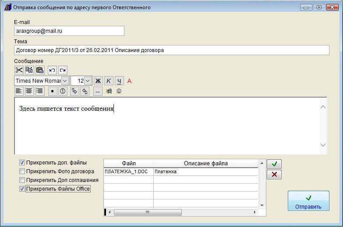Uncheck Прикрепить Файлы Office
The height and width of the screenshot is (227, 343).
point(22,189)
